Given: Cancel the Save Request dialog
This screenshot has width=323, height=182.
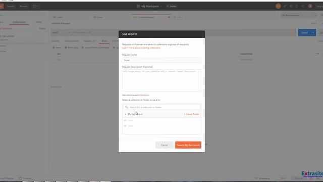Looking at the screenshot, I should (x=165, y=145).
